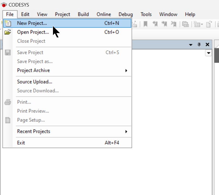Click the page with curved arrow toolbar icon
This screenshot has width=219, height=195.
coord(209,24)
